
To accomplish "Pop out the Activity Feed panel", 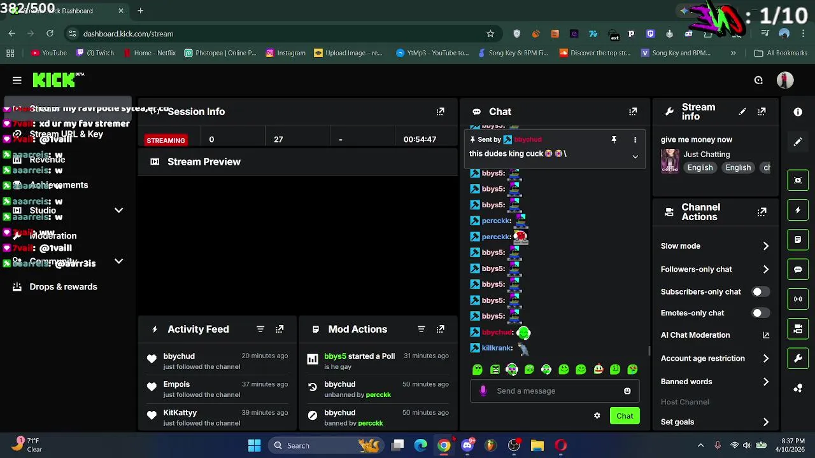I will 280,329.
